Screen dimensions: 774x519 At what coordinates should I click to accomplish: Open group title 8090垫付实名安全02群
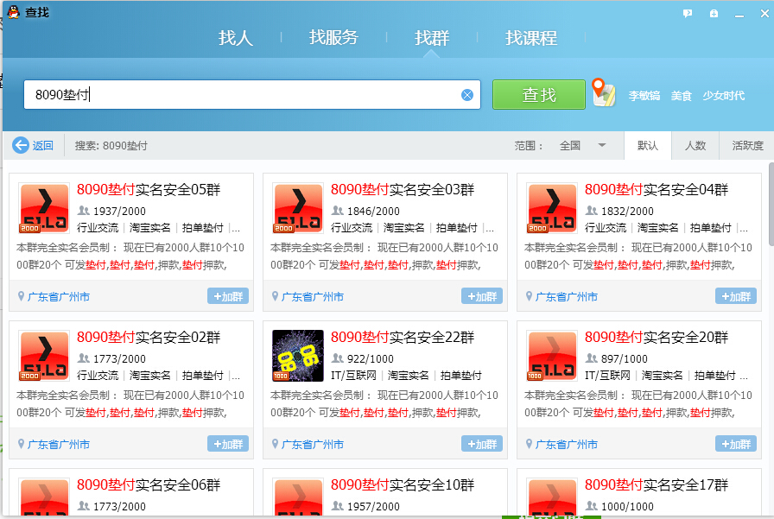tap(149, 337)
